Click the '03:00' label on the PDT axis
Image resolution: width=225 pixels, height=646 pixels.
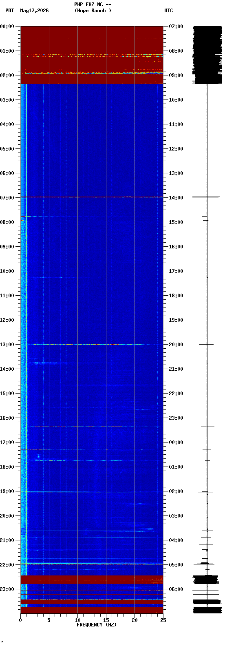tap(7, 100)
